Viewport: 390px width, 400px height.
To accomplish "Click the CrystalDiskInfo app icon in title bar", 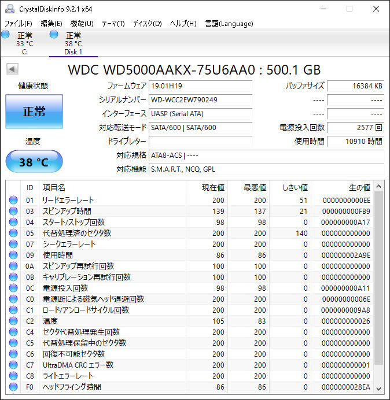I will tap(10, 9).
